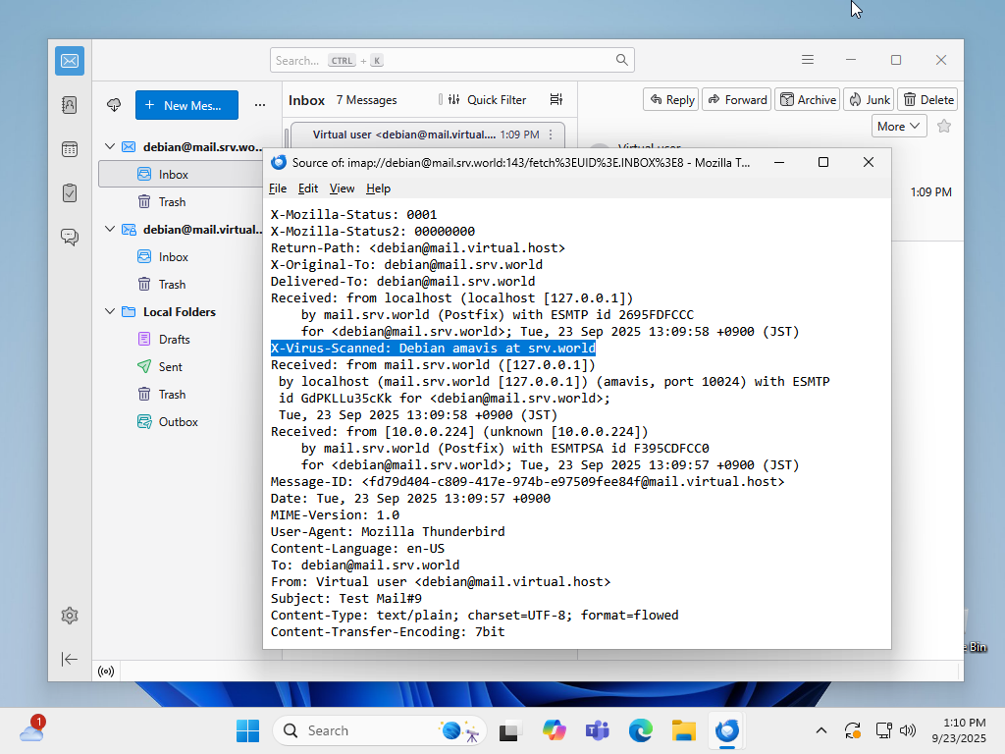Open File Explorer from the taskbar

point(683,730)
